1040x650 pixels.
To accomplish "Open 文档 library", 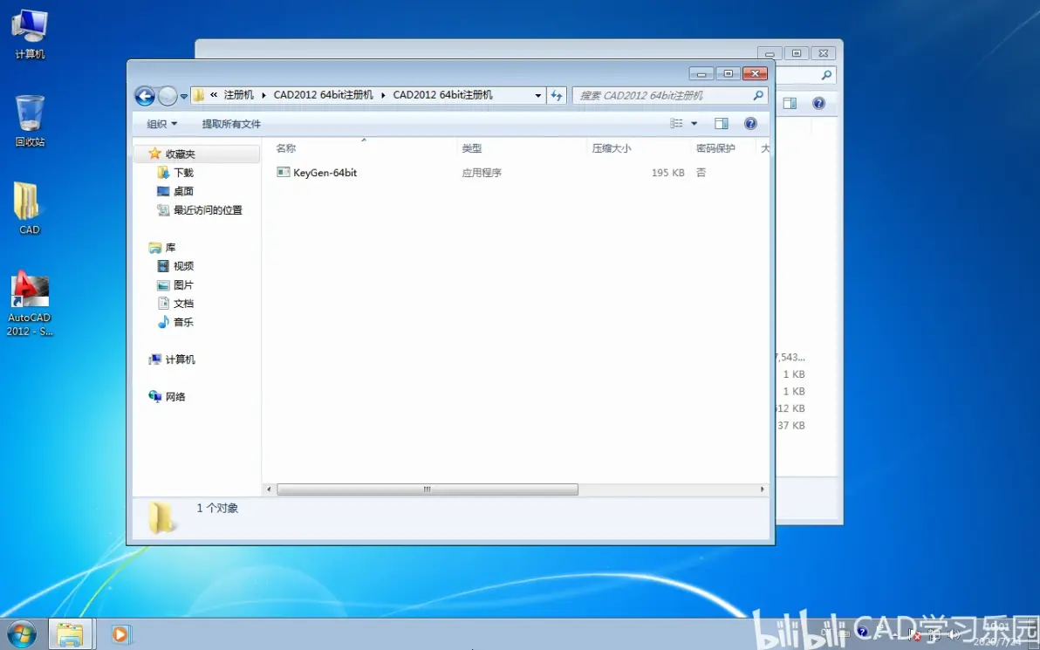I will (x=175, y=303).
